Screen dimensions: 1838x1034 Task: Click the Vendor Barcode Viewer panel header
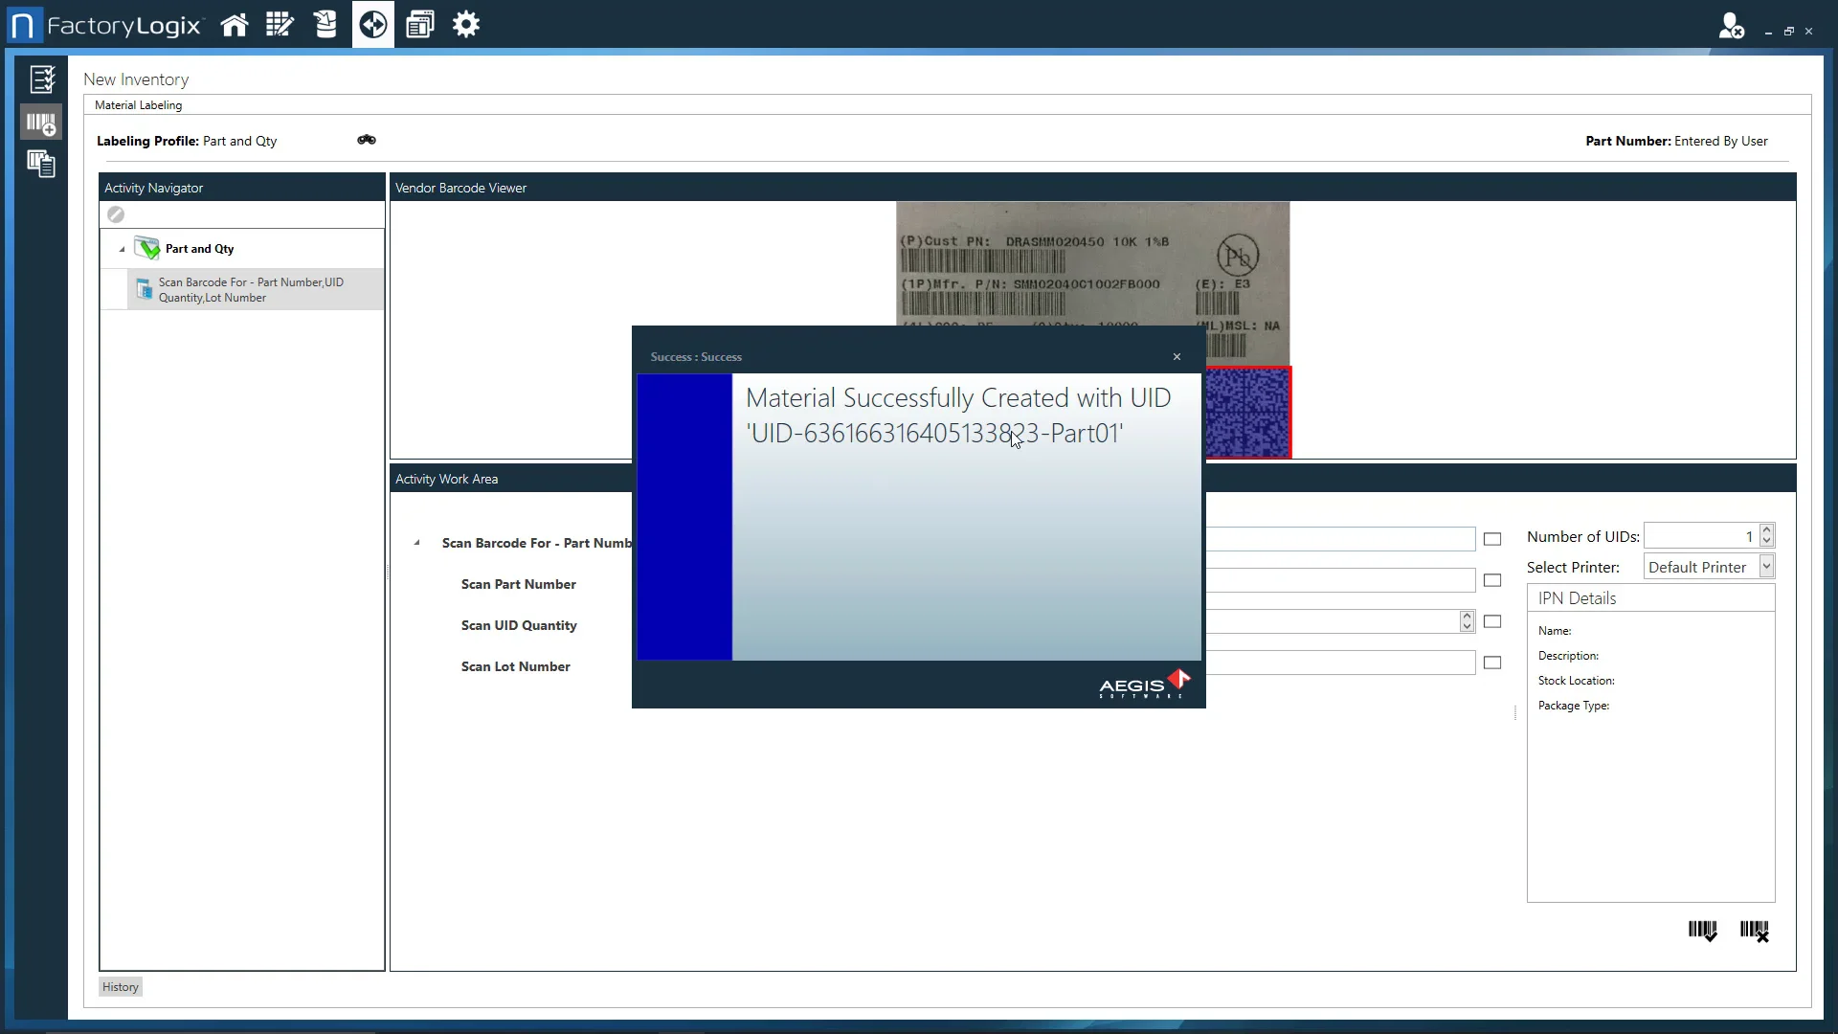pos(1092,188)
